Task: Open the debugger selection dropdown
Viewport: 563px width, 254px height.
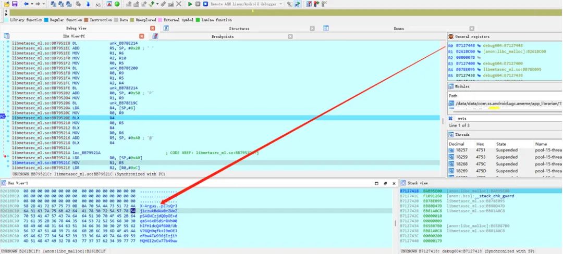Action: click(x=280, y=4)
